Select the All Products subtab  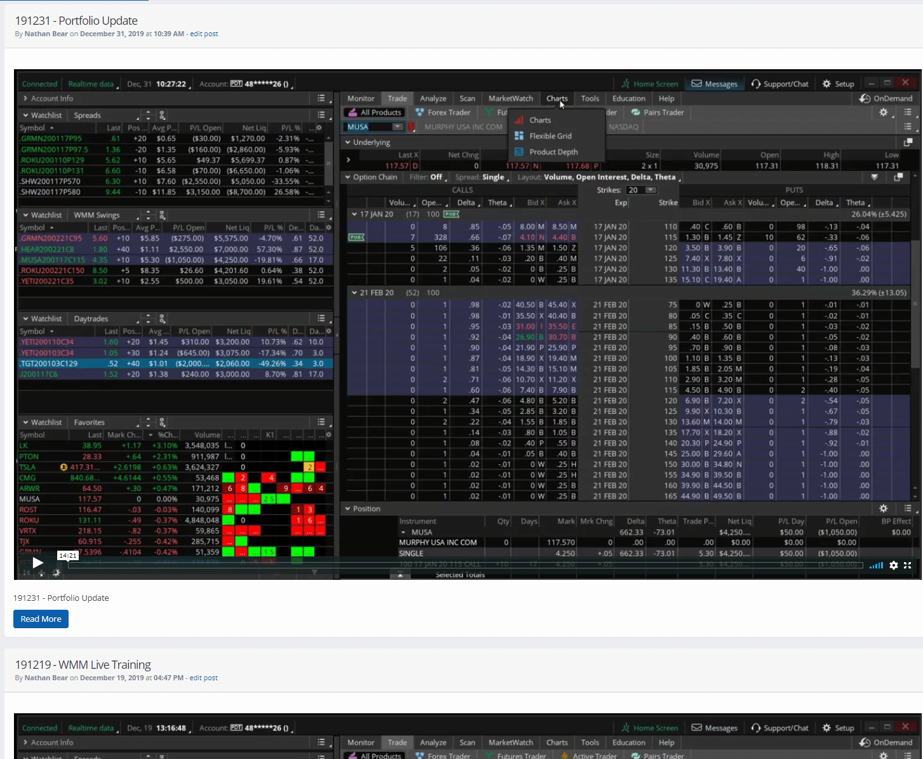pos(374,112)
